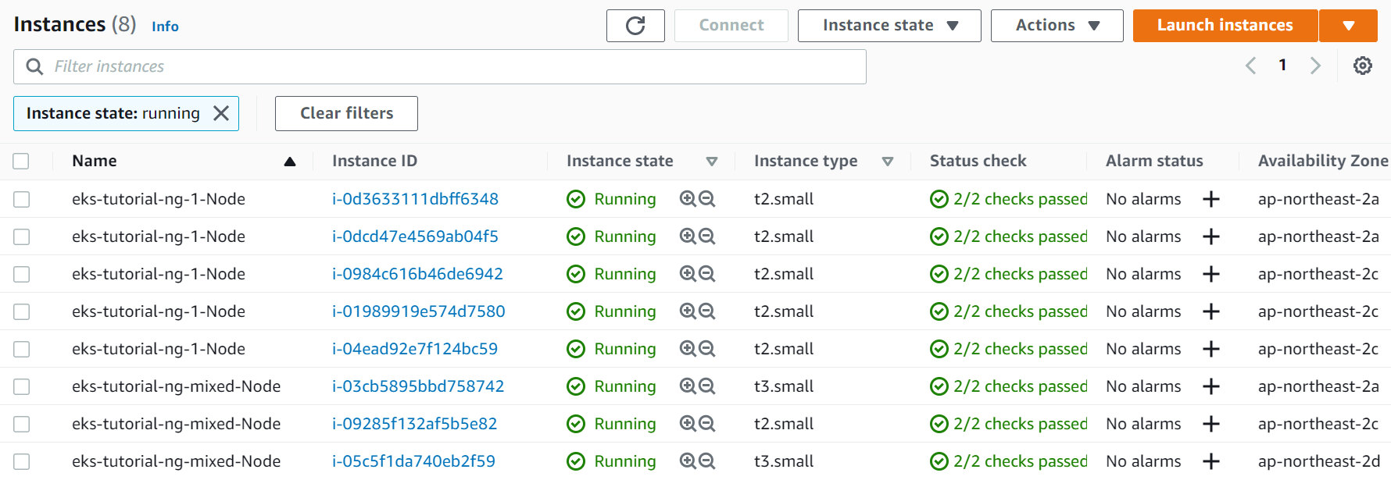Focus the Filter instances search field
1391x480 pixels.
tap(440, 67)
